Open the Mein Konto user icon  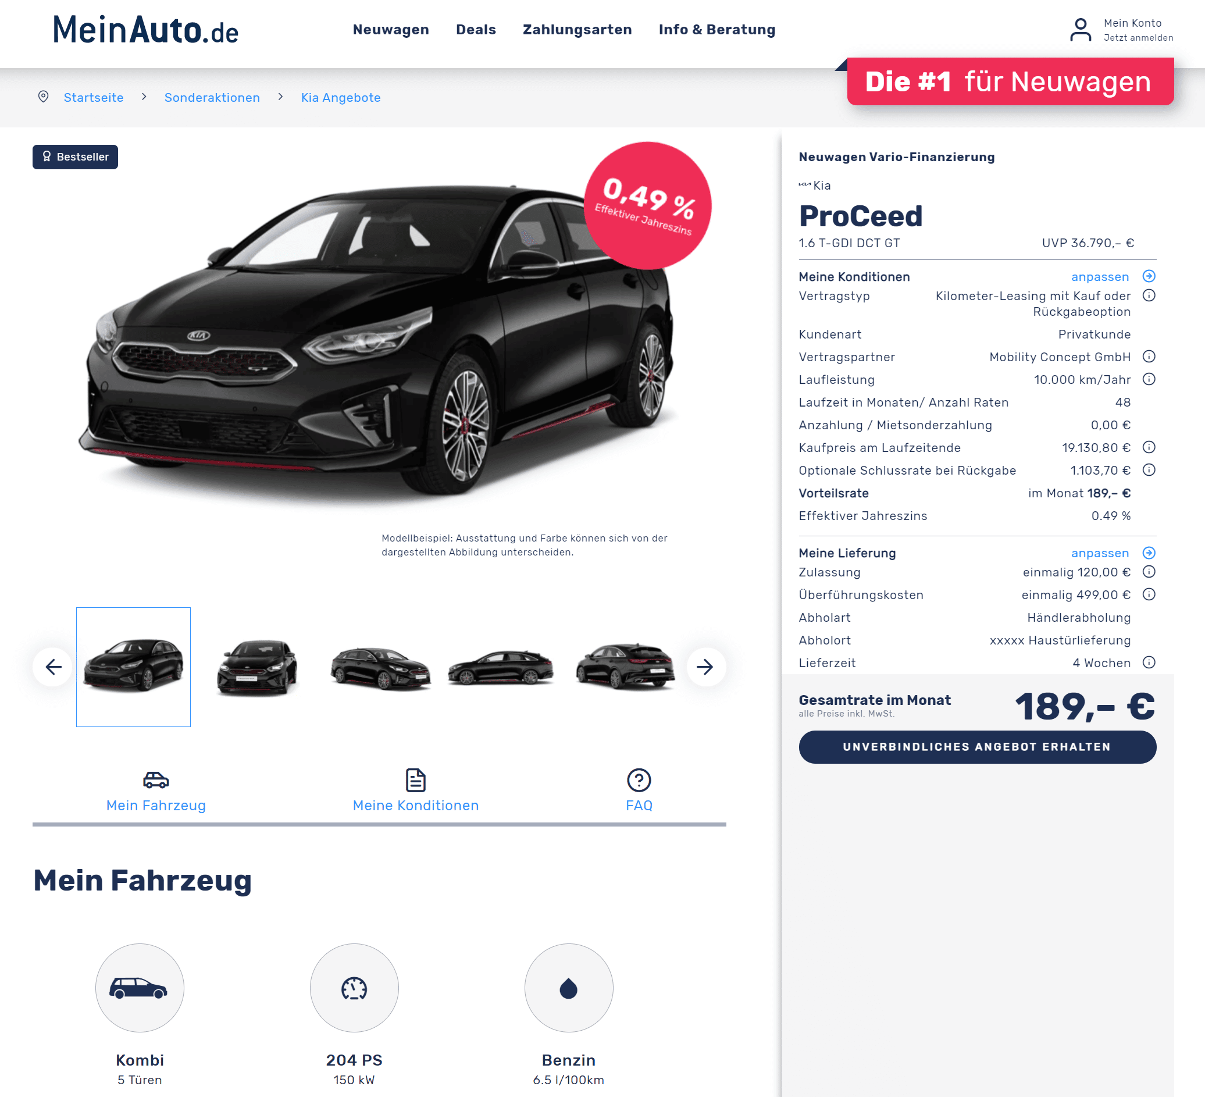tap(1080, 30)
